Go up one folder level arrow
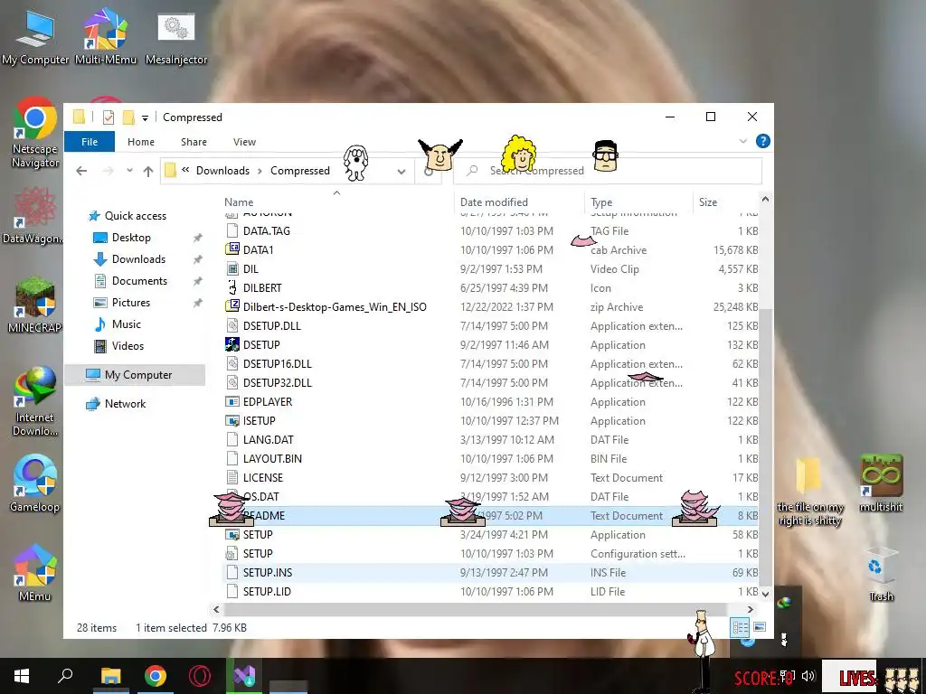 (x=148, y=171)
